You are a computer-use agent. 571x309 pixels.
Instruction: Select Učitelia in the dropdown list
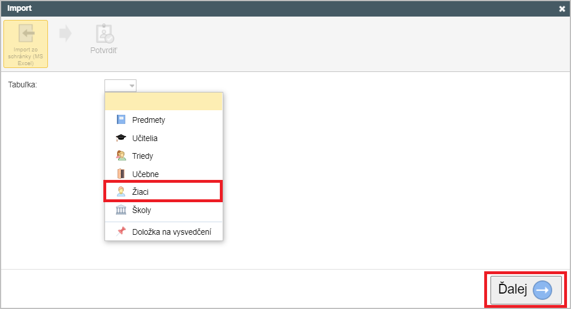(163, 138)
